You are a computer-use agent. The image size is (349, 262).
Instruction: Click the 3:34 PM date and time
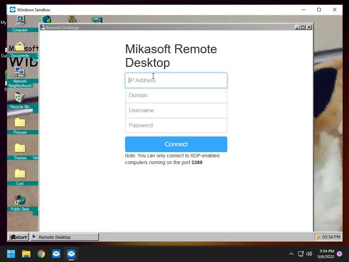(x=326, y=254)
